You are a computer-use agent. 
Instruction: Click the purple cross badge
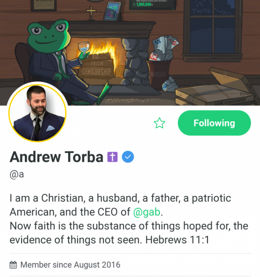coord(112,157)
